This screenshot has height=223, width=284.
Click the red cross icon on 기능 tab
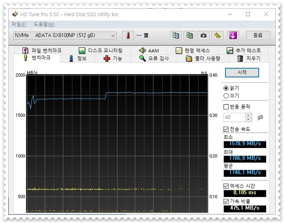tap(107, 58)
